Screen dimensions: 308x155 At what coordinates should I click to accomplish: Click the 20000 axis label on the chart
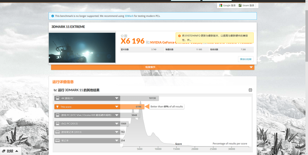[195, 149]
